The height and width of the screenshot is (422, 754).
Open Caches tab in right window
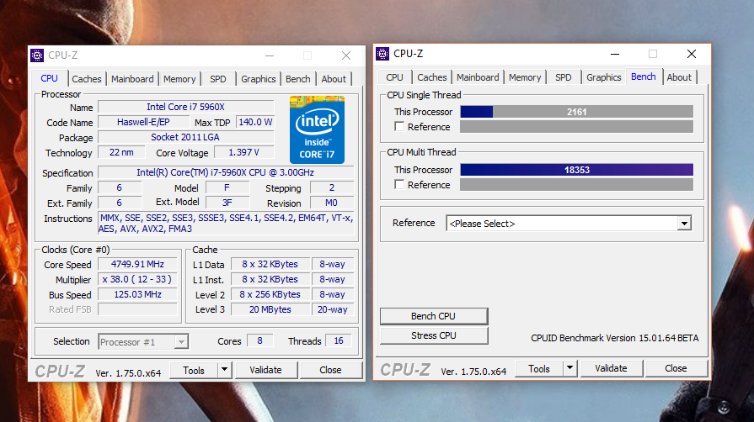point(432,77)
